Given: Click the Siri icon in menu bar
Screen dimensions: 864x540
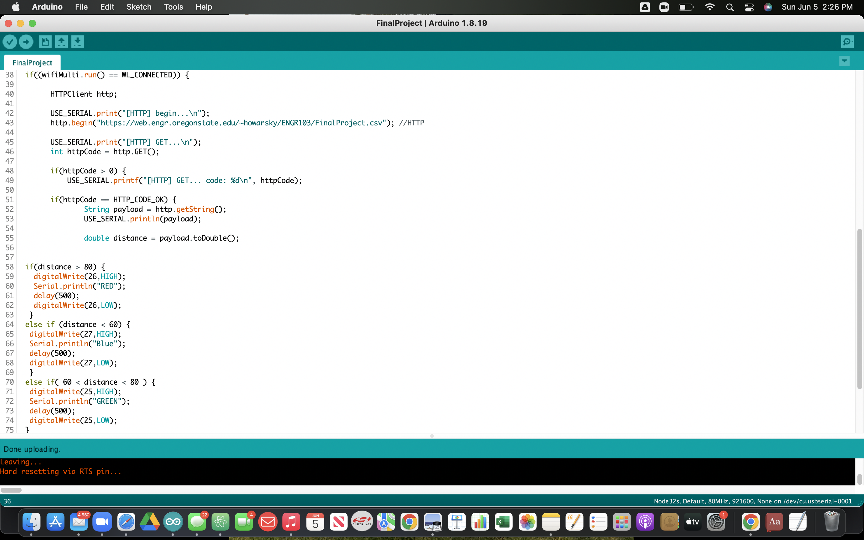Looking at the screenshot, I should [x=768, y=7].
